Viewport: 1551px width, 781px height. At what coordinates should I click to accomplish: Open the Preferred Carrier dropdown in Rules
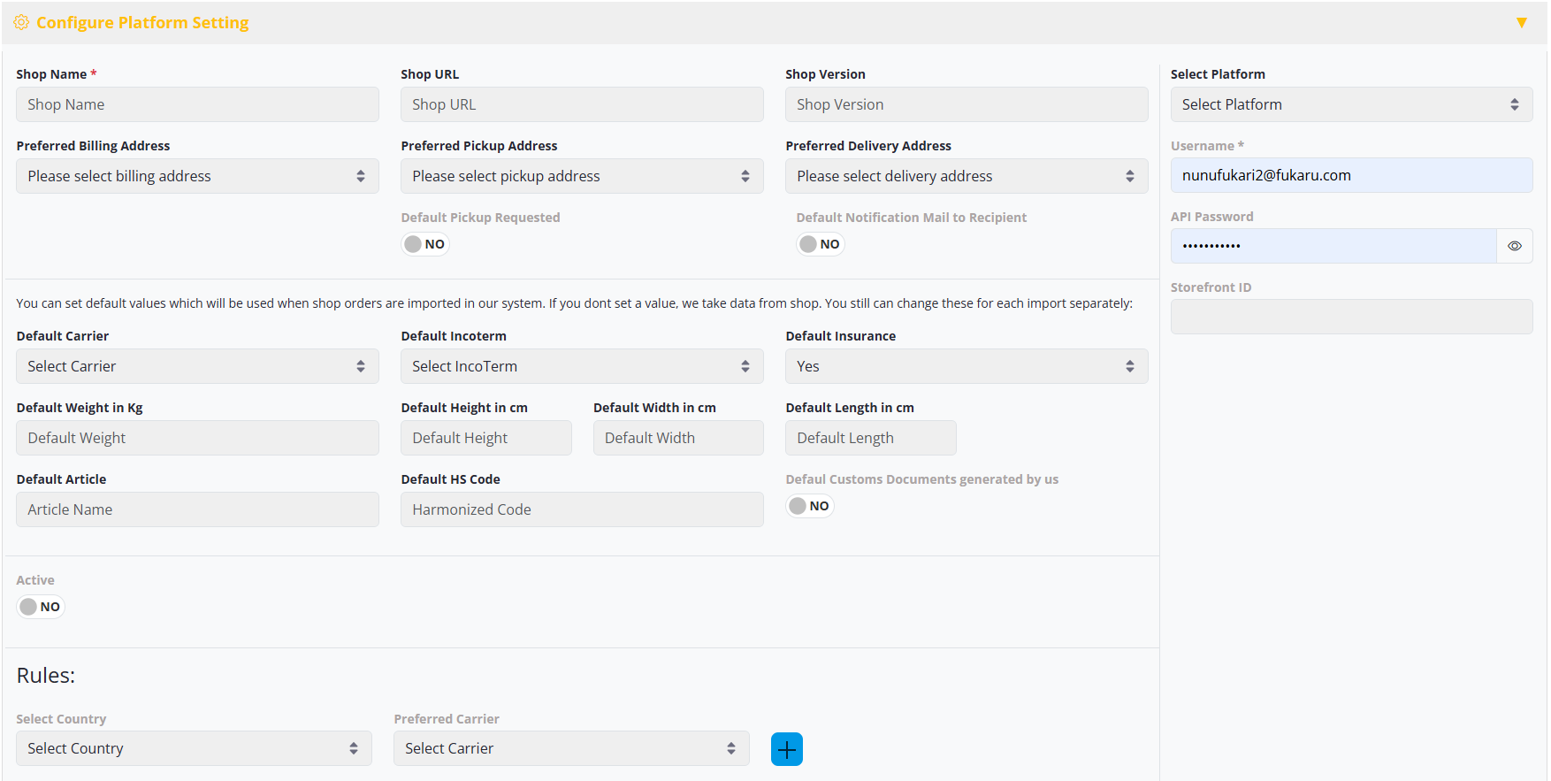571,748
